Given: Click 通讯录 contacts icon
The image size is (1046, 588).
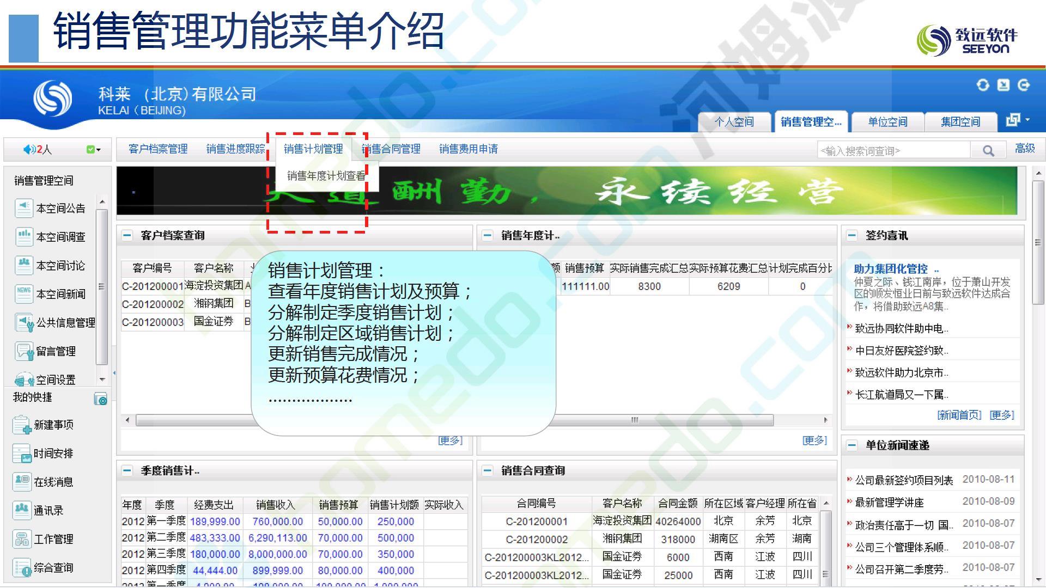Looking at the screenshot, I should [x=22, y=510].
